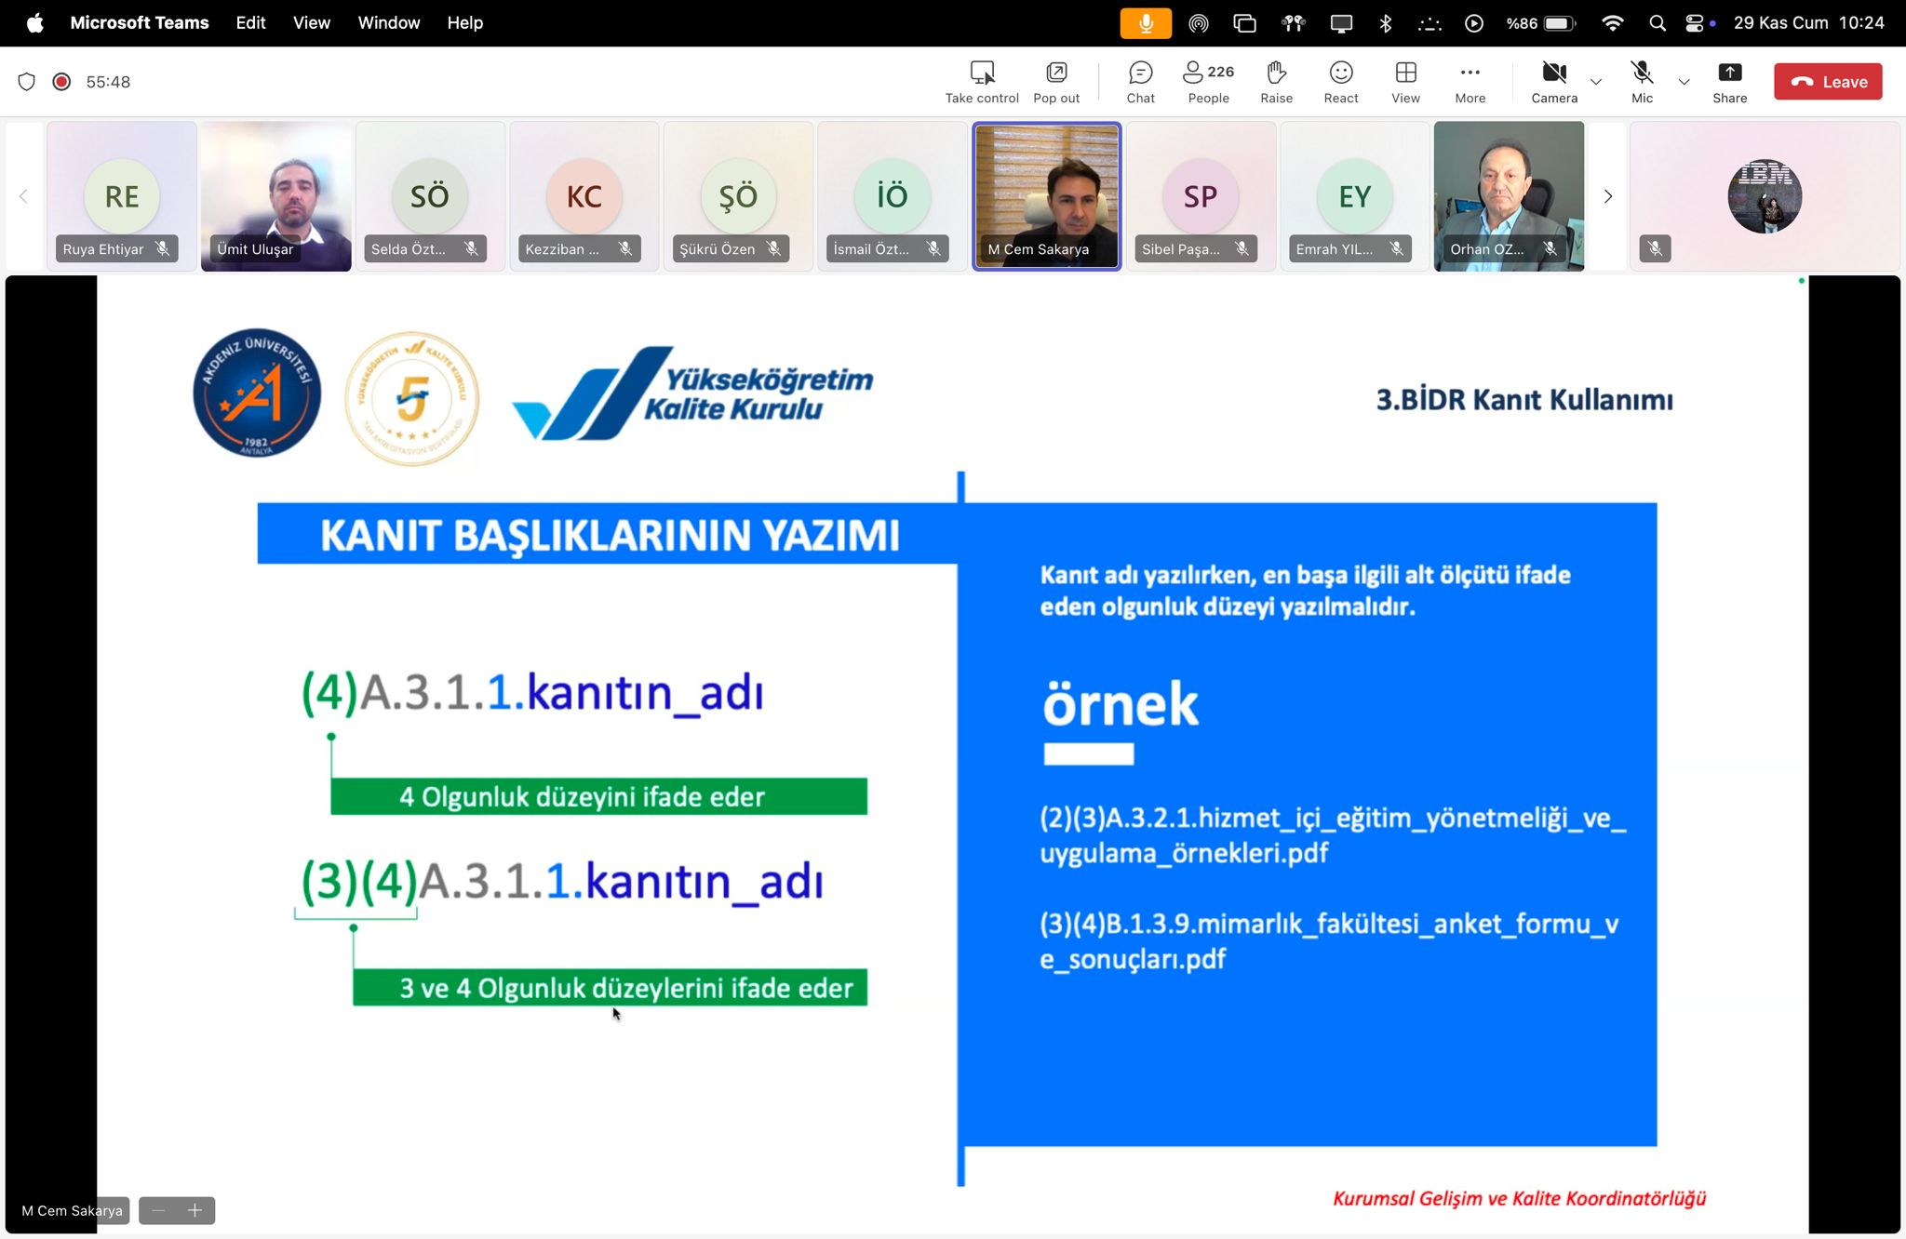
Task: Select Orhan OZ... video tile
Action: tap(1509, 196)
